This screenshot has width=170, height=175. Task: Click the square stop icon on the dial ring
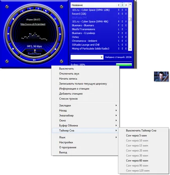13,49
